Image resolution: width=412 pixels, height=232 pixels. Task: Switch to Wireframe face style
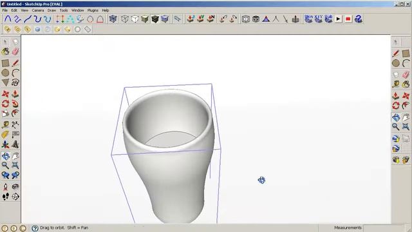click(x=125, y=19)
